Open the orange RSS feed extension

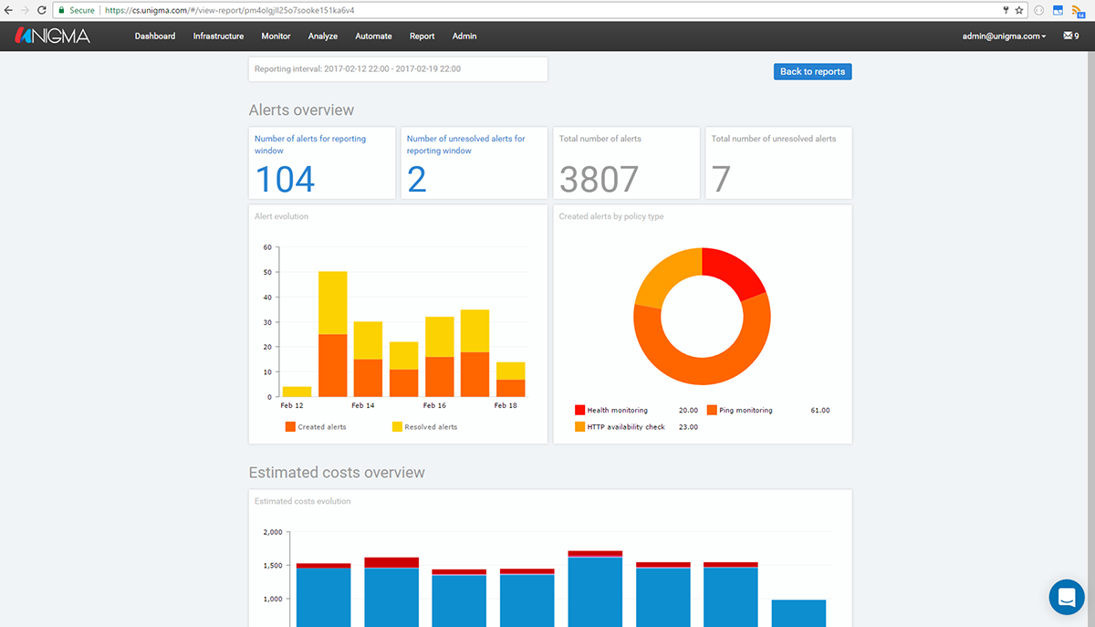tap(1078, 10)
